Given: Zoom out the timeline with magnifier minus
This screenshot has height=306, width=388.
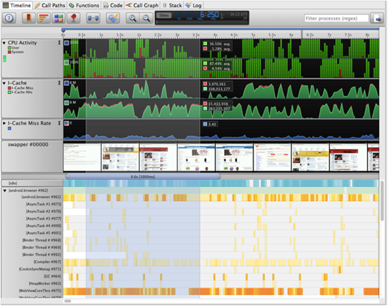Looking at the screenshot, I should point(146,18).
